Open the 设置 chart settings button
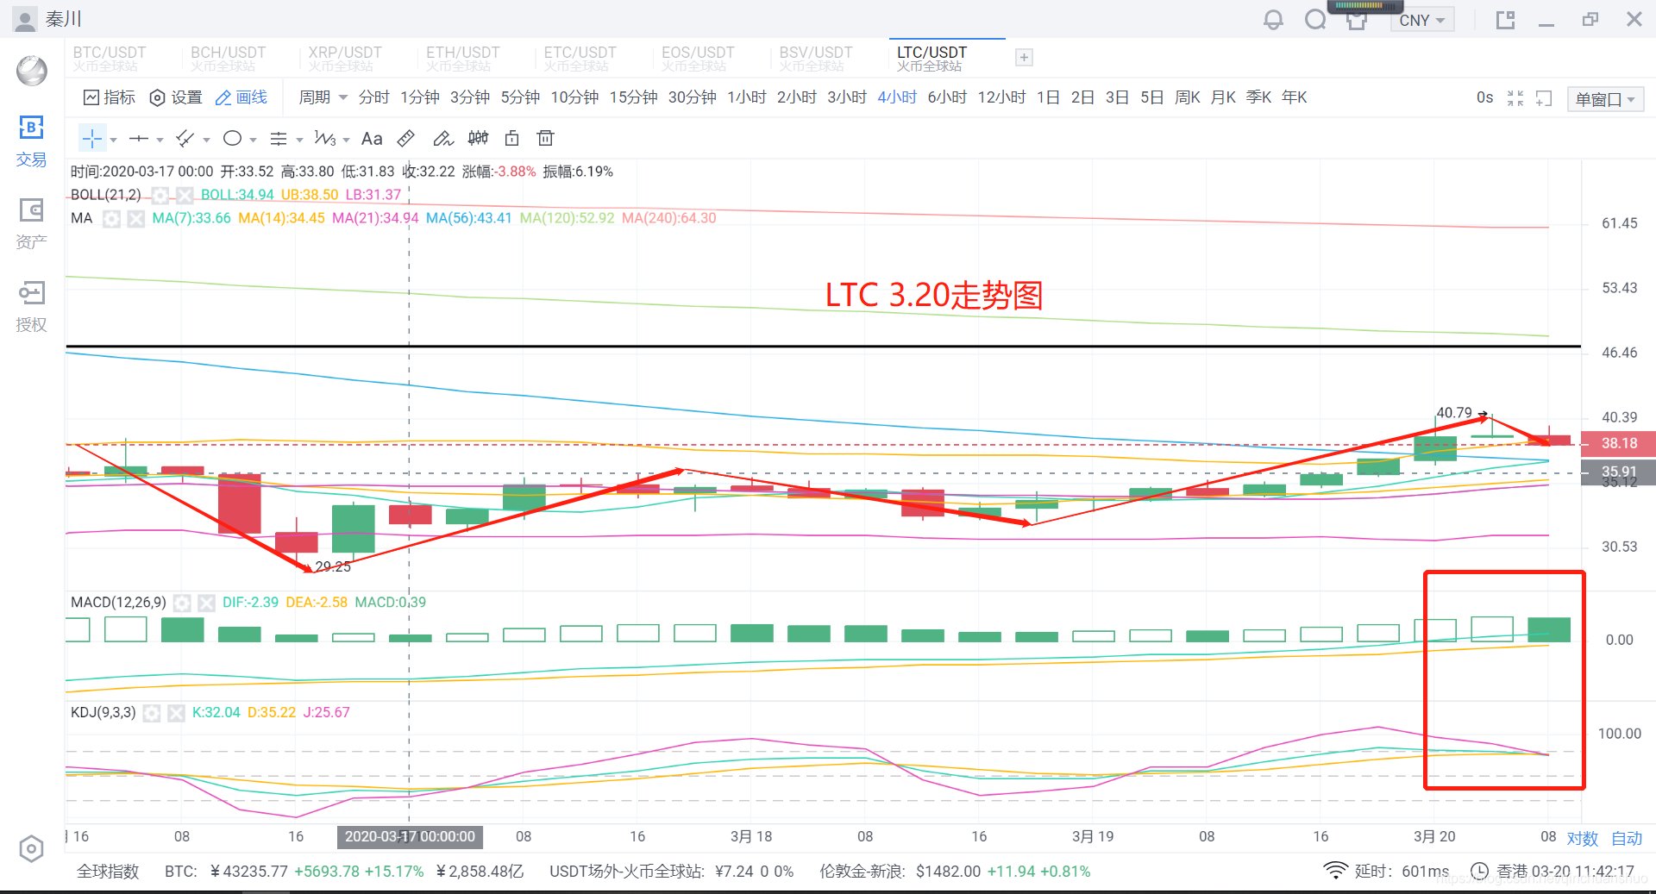The height and width of the screenshot is (894, 1656). [x=176, y=97]
